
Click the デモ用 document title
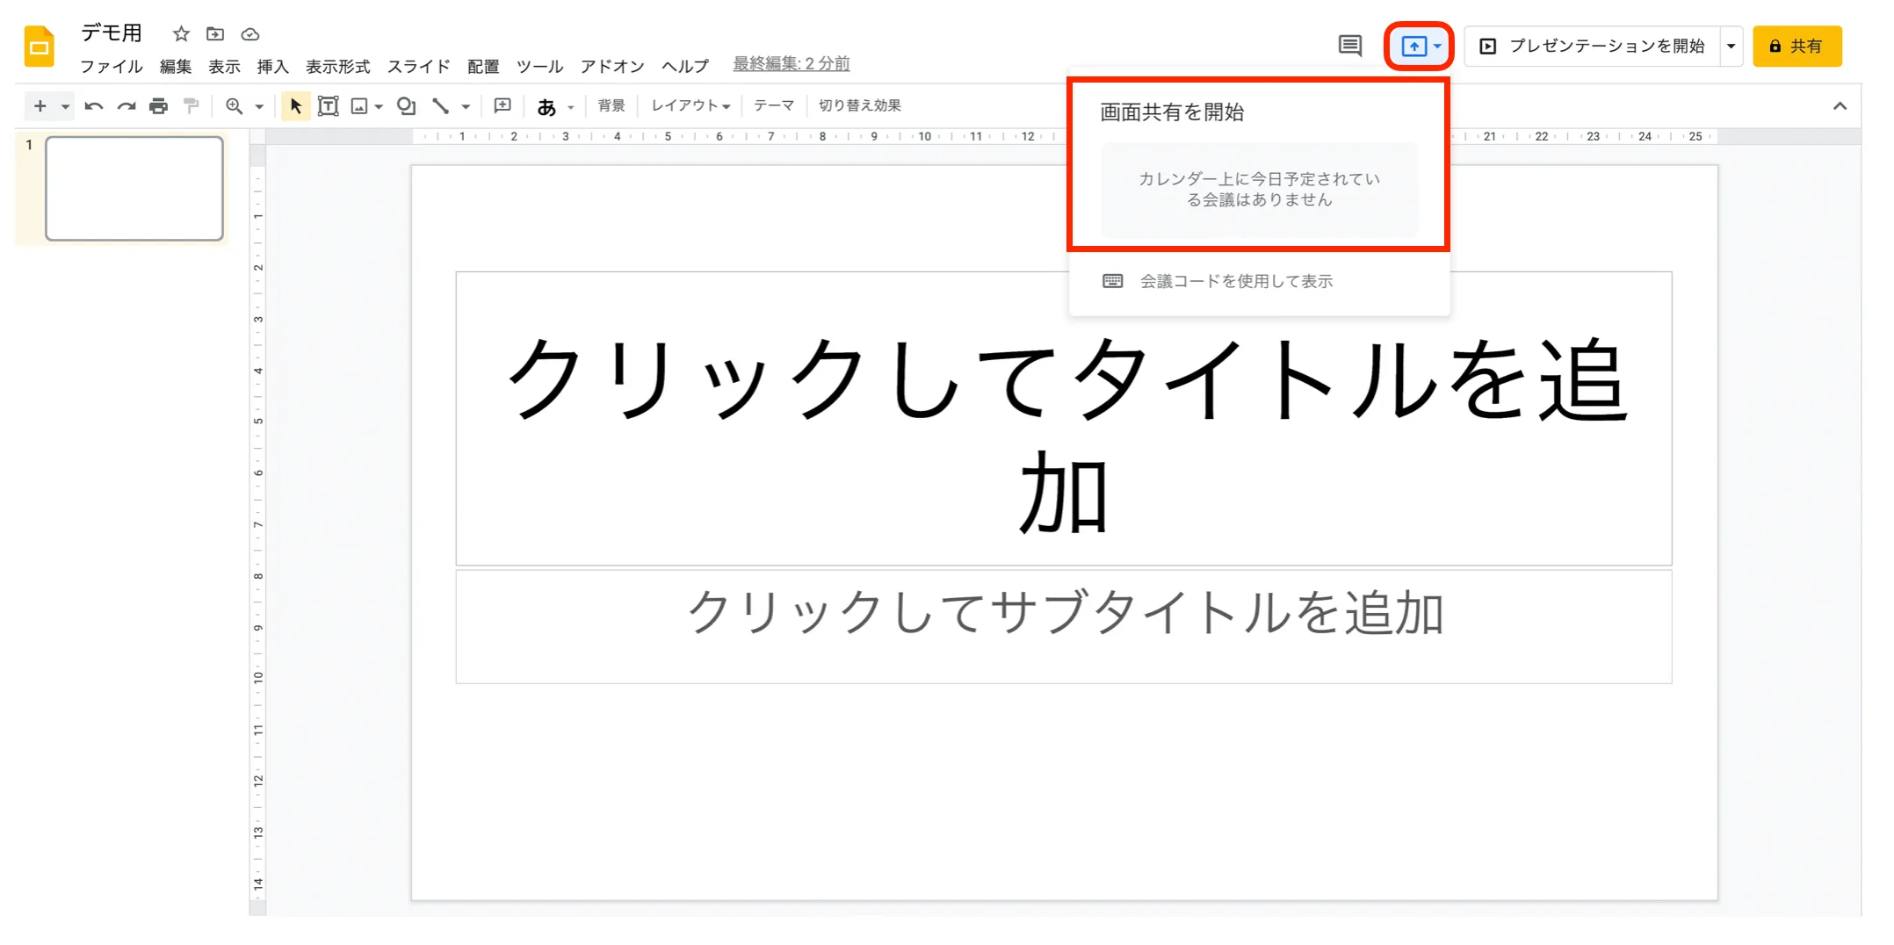[x=112, y=32]
